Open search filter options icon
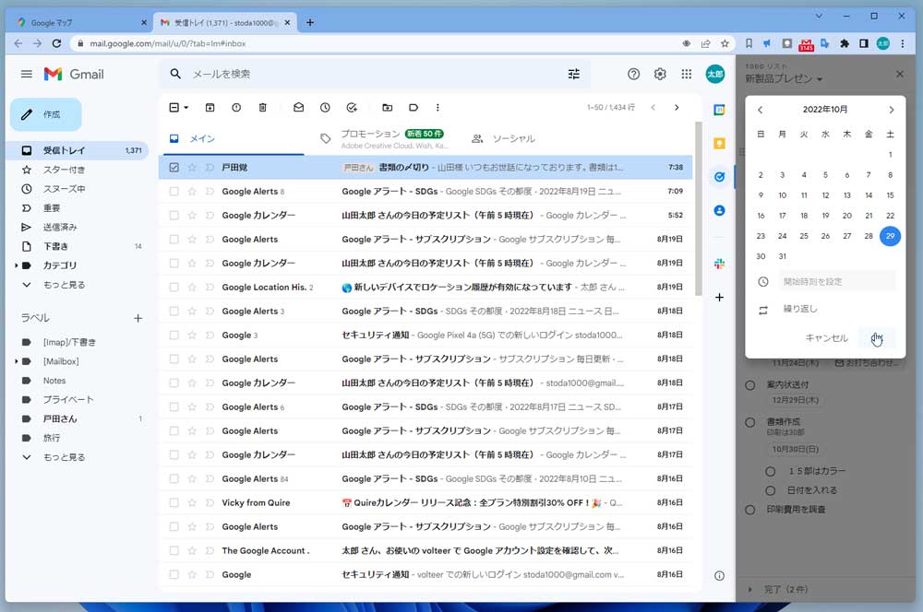 click(574, 74)
